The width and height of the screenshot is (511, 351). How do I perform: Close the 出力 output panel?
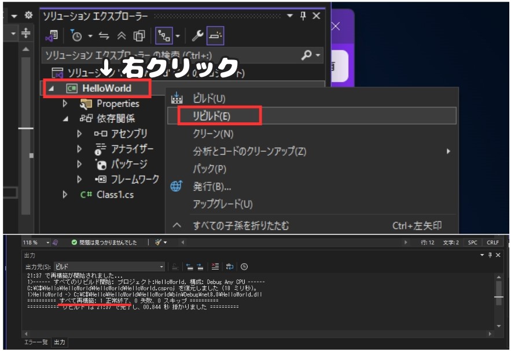tap(498, 255)
